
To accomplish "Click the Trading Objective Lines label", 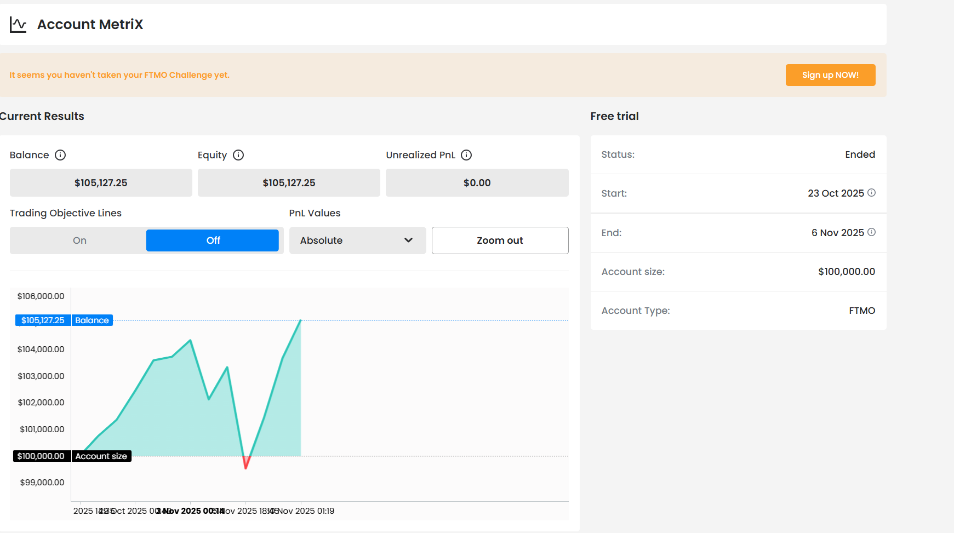I will [66, 213].
